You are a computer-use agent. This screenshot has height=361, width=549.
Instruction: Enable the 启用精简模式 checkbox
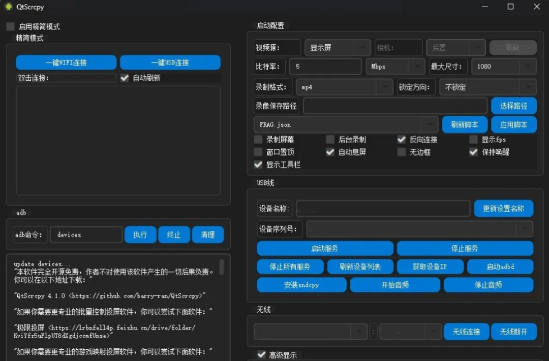click(11, 26)
